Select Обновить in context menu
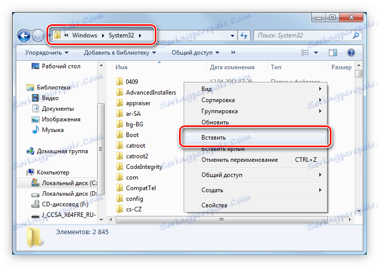 pyautogui.click(x=256, y=122)
